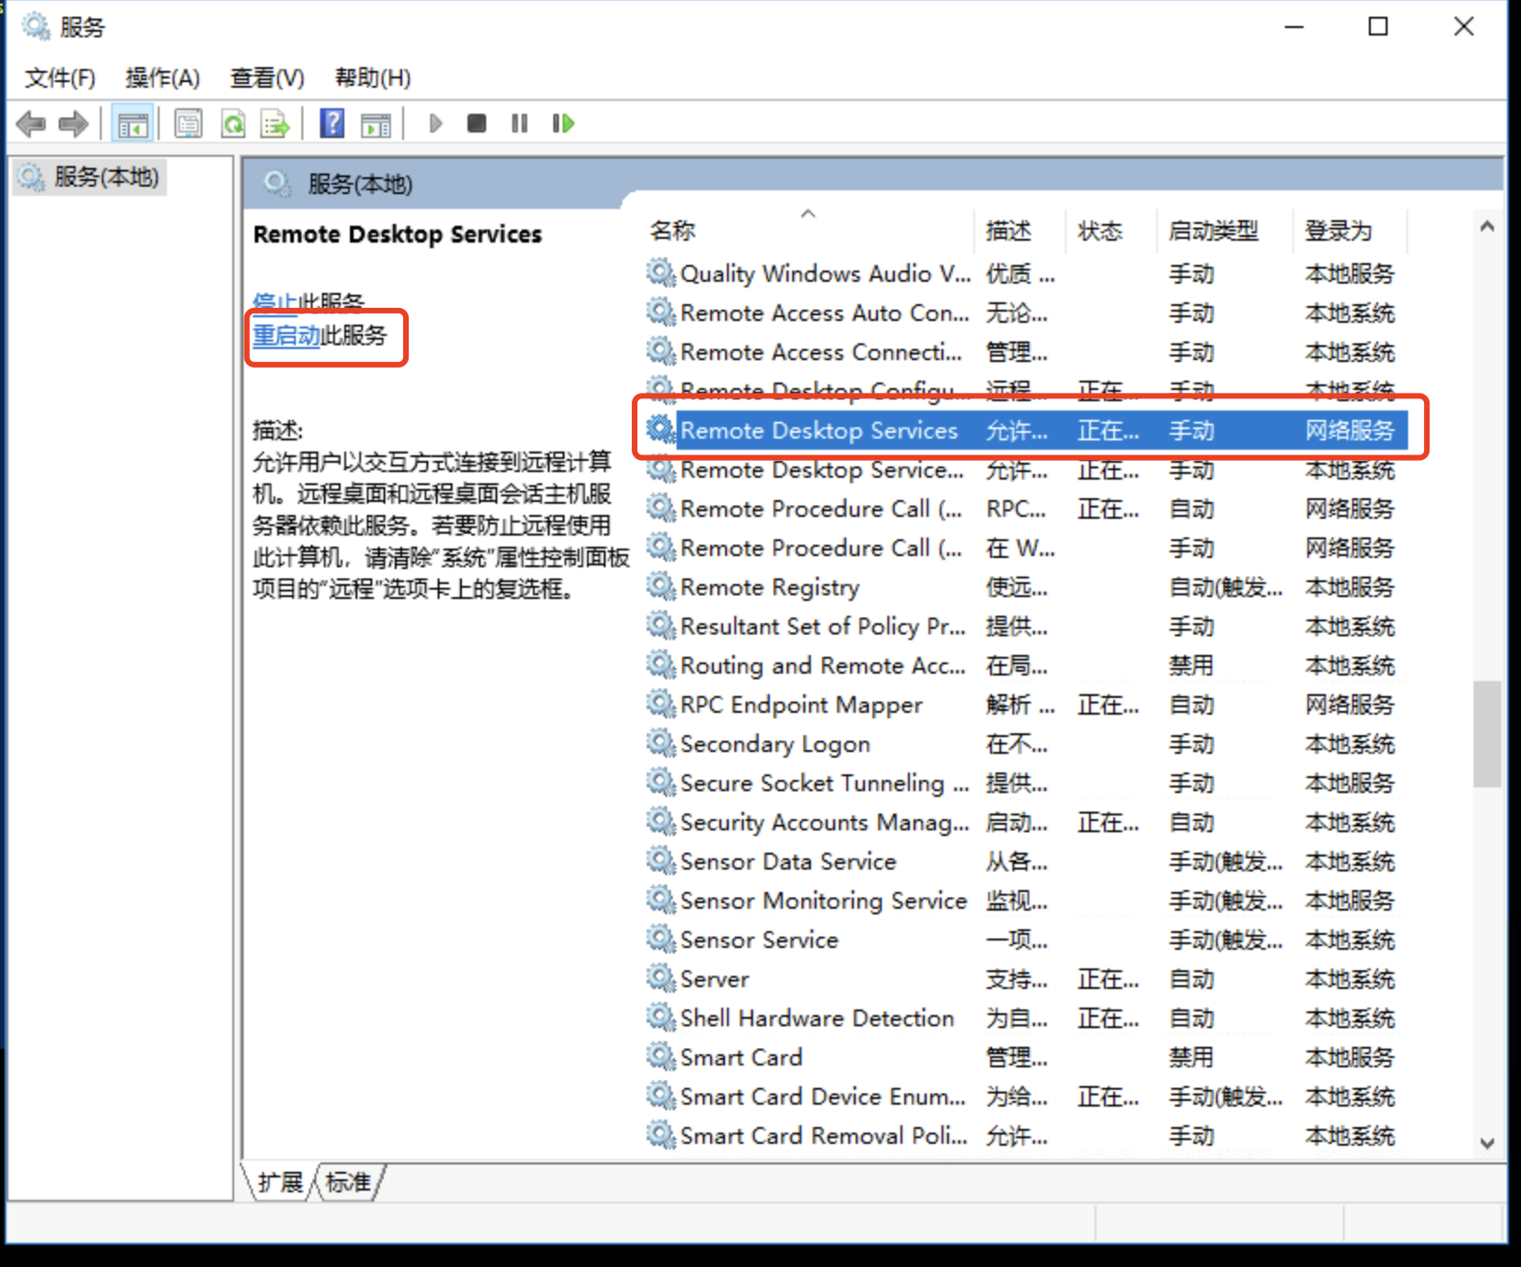This screenshot has width=1521, height=1267.
Task: Select the Sensor Monitoring Service row
Action: click(x=1026, y=900)
